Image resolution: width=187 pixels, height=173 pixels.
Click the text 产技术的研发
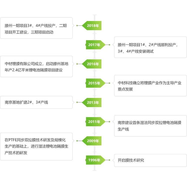[x=16, y=153]
